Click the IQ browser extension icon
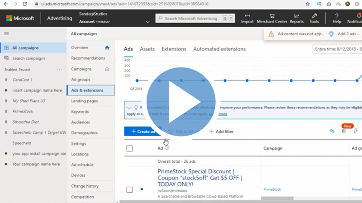This screenshot has height=203, width=362. [319, 4]
